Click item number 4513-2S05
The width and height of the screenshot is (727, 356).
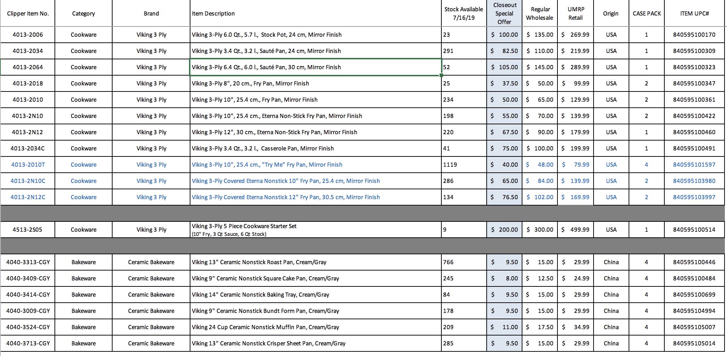28,230
